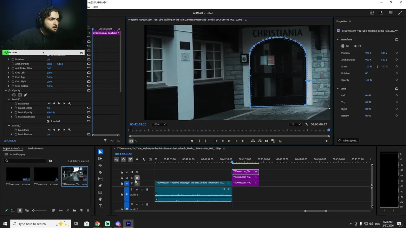Open the 1/2 playback resolution dropdown
406x228 pixels.
pos(295,124)
